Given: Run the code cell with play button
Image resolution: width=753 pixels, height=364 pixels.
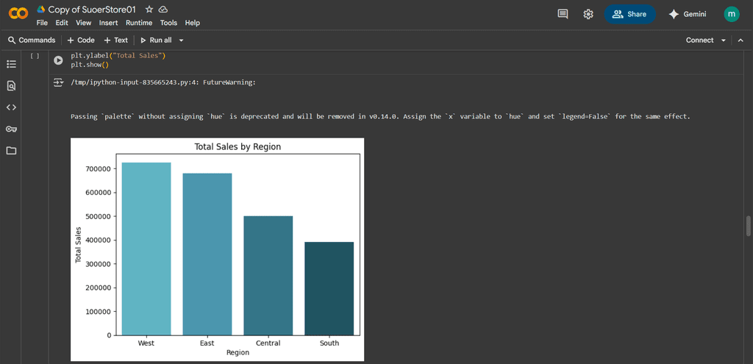Looking at the screenshot, I should (58, 60).
